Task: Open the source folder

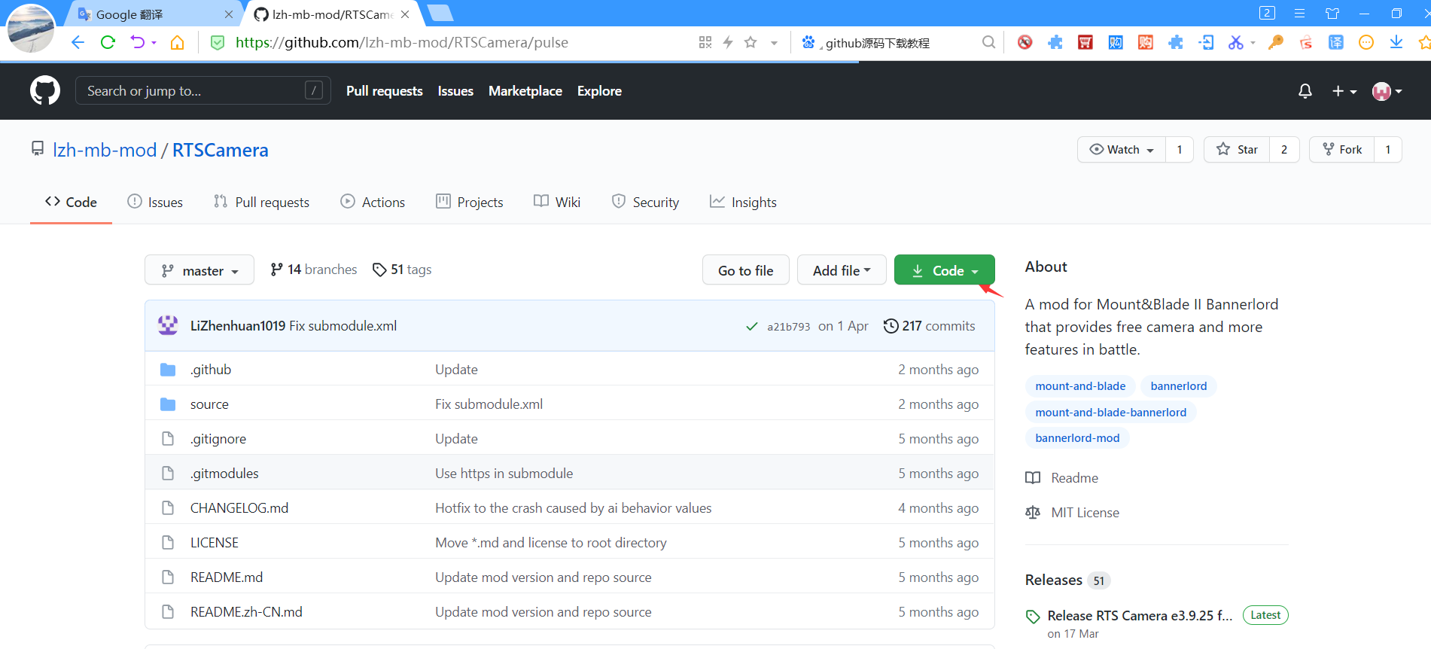Action: click(209, 404)
